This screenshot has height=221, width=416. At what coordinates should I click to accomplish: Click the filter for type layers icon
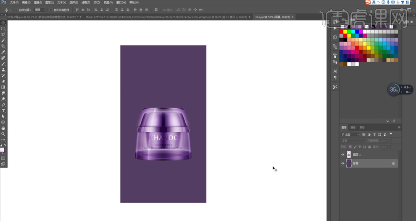pyautogui.click(x=374, y=135)
